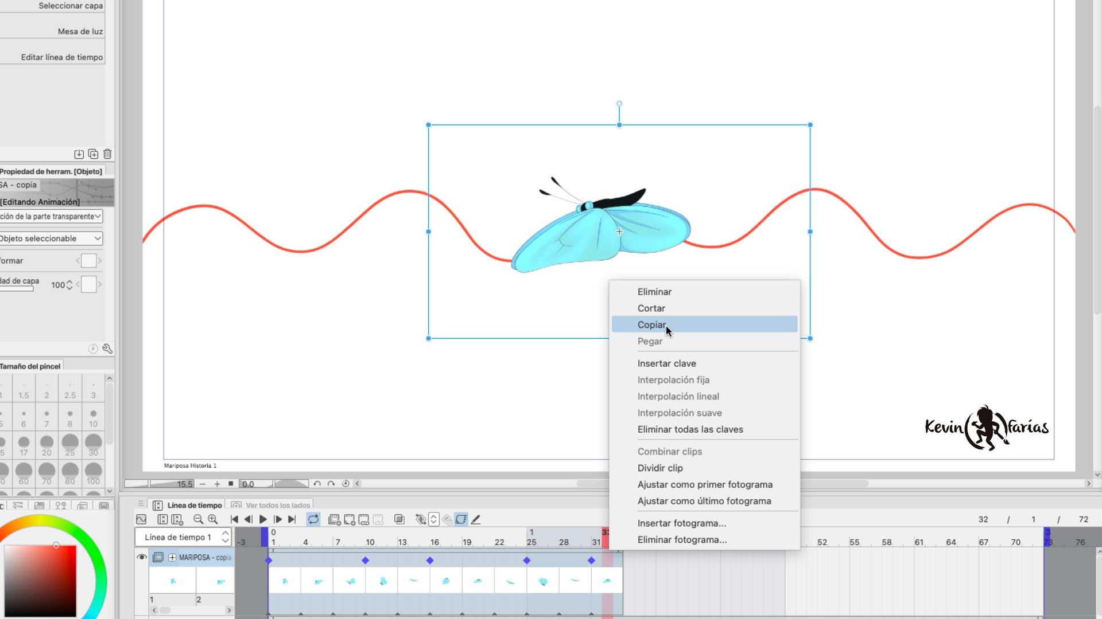Expand the MARIPOSA - copia track keyframes
Image resolution: width=1102 pixels, height=619 pixels.
coord(172,557)
